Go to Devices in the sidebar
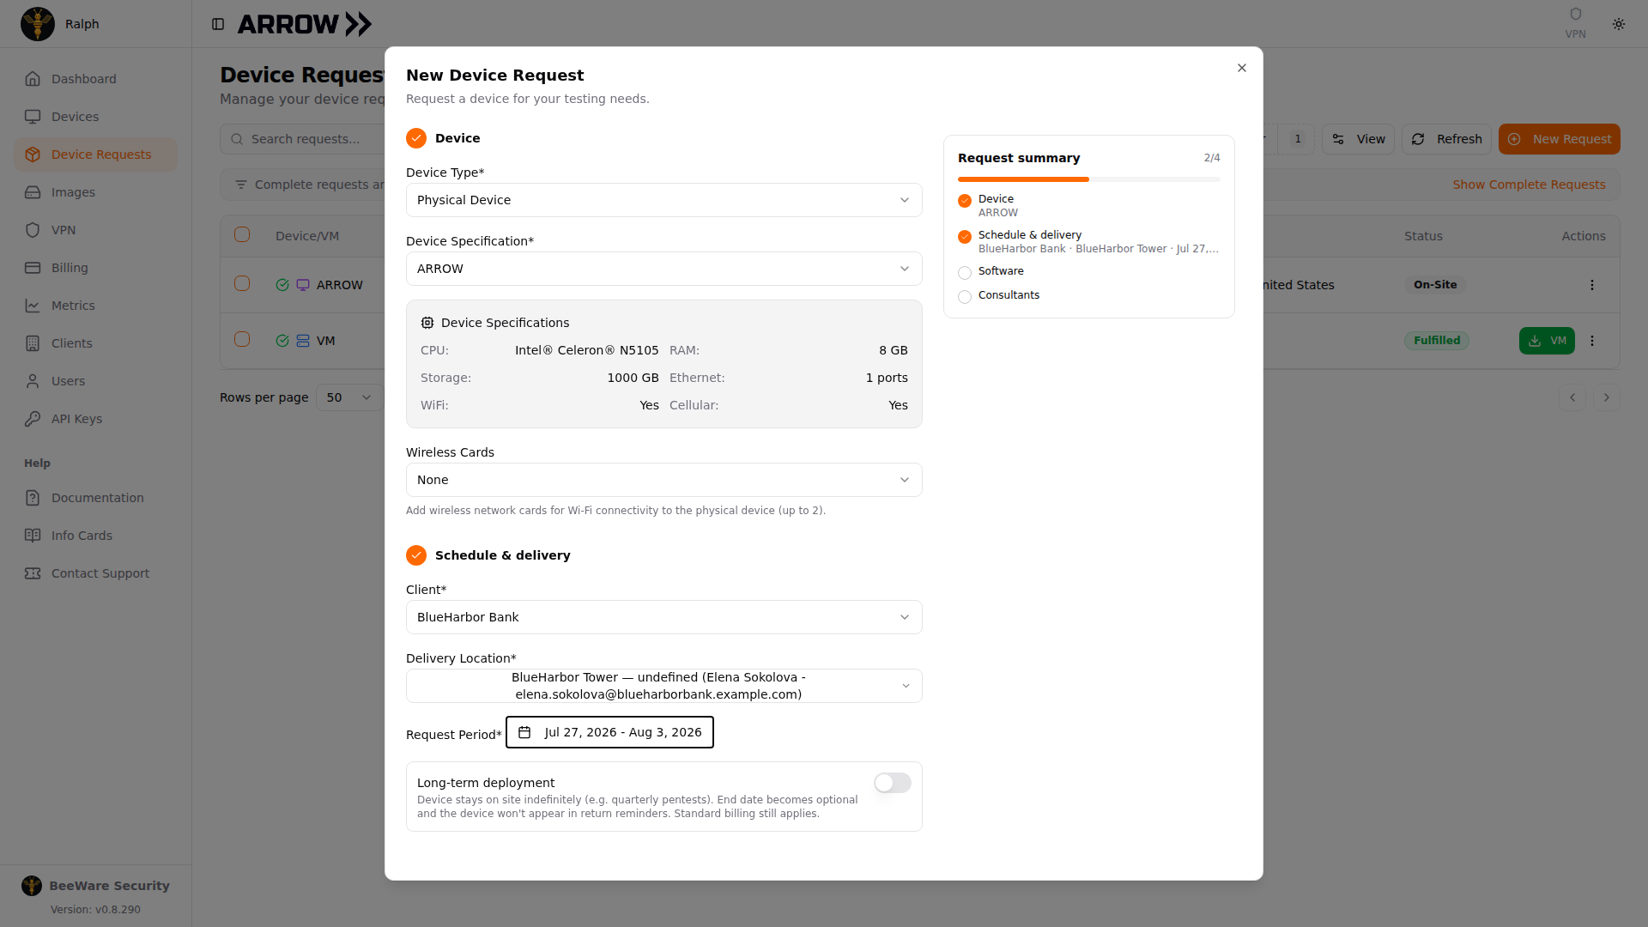 coord(95,117)
